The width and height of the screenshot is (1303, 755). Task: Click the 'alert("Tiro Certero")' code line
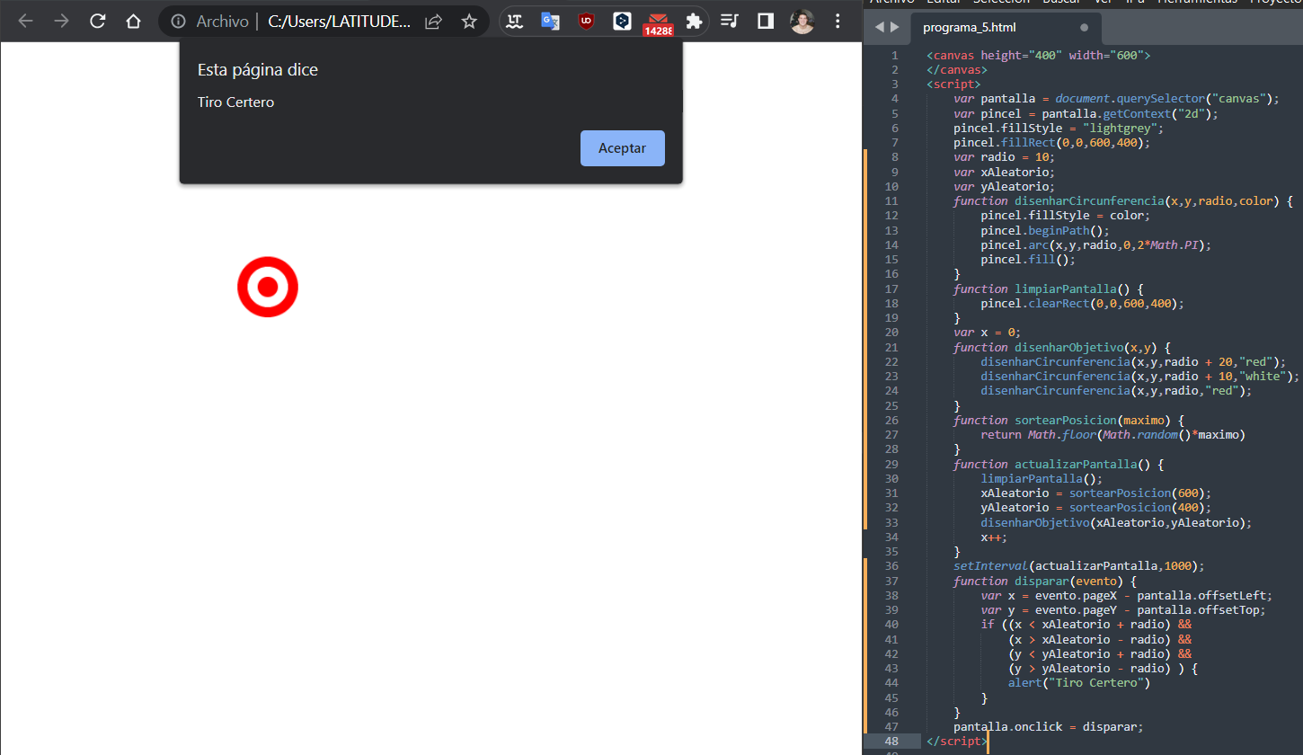pos(1078,683)
